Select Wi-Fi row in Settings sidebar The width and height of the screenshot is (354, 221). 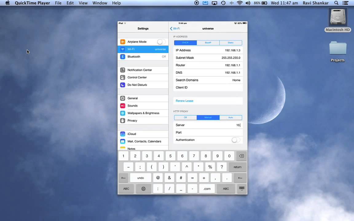[x=143, y=49]
